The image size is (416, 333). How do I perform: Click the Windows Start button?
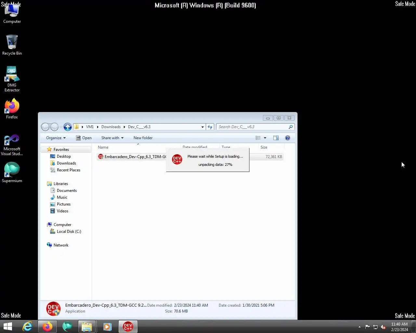click(7, 326)
